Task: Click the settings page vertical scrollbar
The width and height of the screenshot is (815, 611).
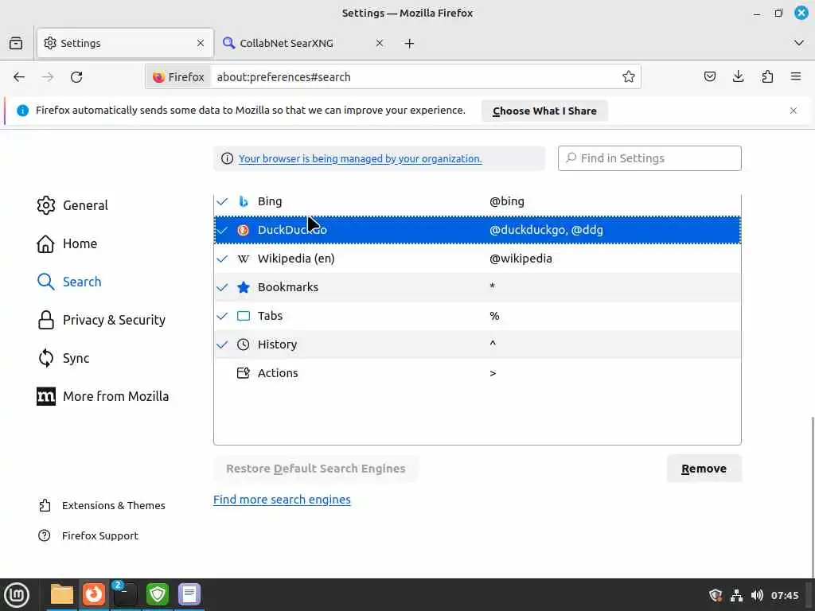Action: coord(811,496)
